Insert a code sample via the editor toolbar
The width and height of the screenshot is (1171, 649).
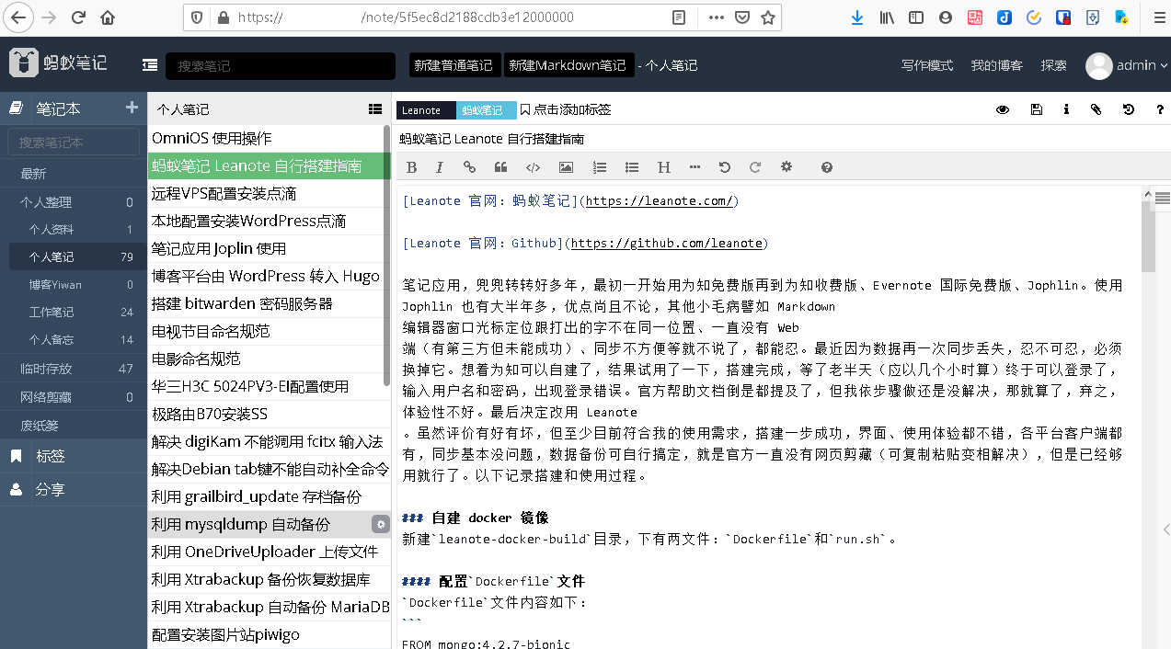[x=533, y=167]
